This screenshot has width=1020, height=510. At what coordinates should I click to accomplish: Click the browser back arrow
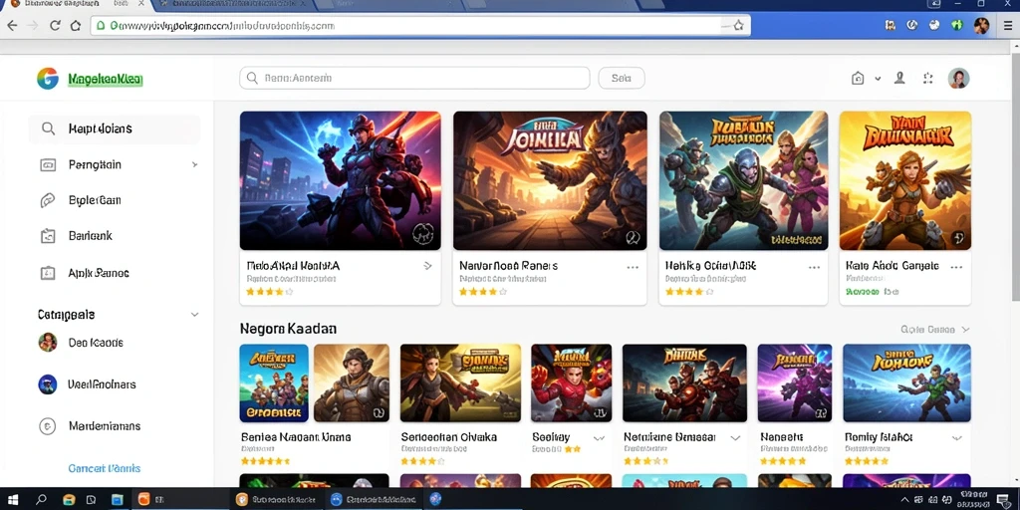(x=12, y=26)
